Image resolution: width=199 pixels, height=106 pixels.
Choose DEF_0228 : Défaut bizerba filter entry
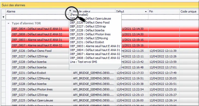pyautogui.click(x=87, y=30)
